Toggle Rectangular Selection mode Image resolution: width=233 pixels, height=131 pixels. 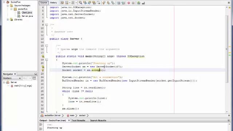click(x=99, y=3)
